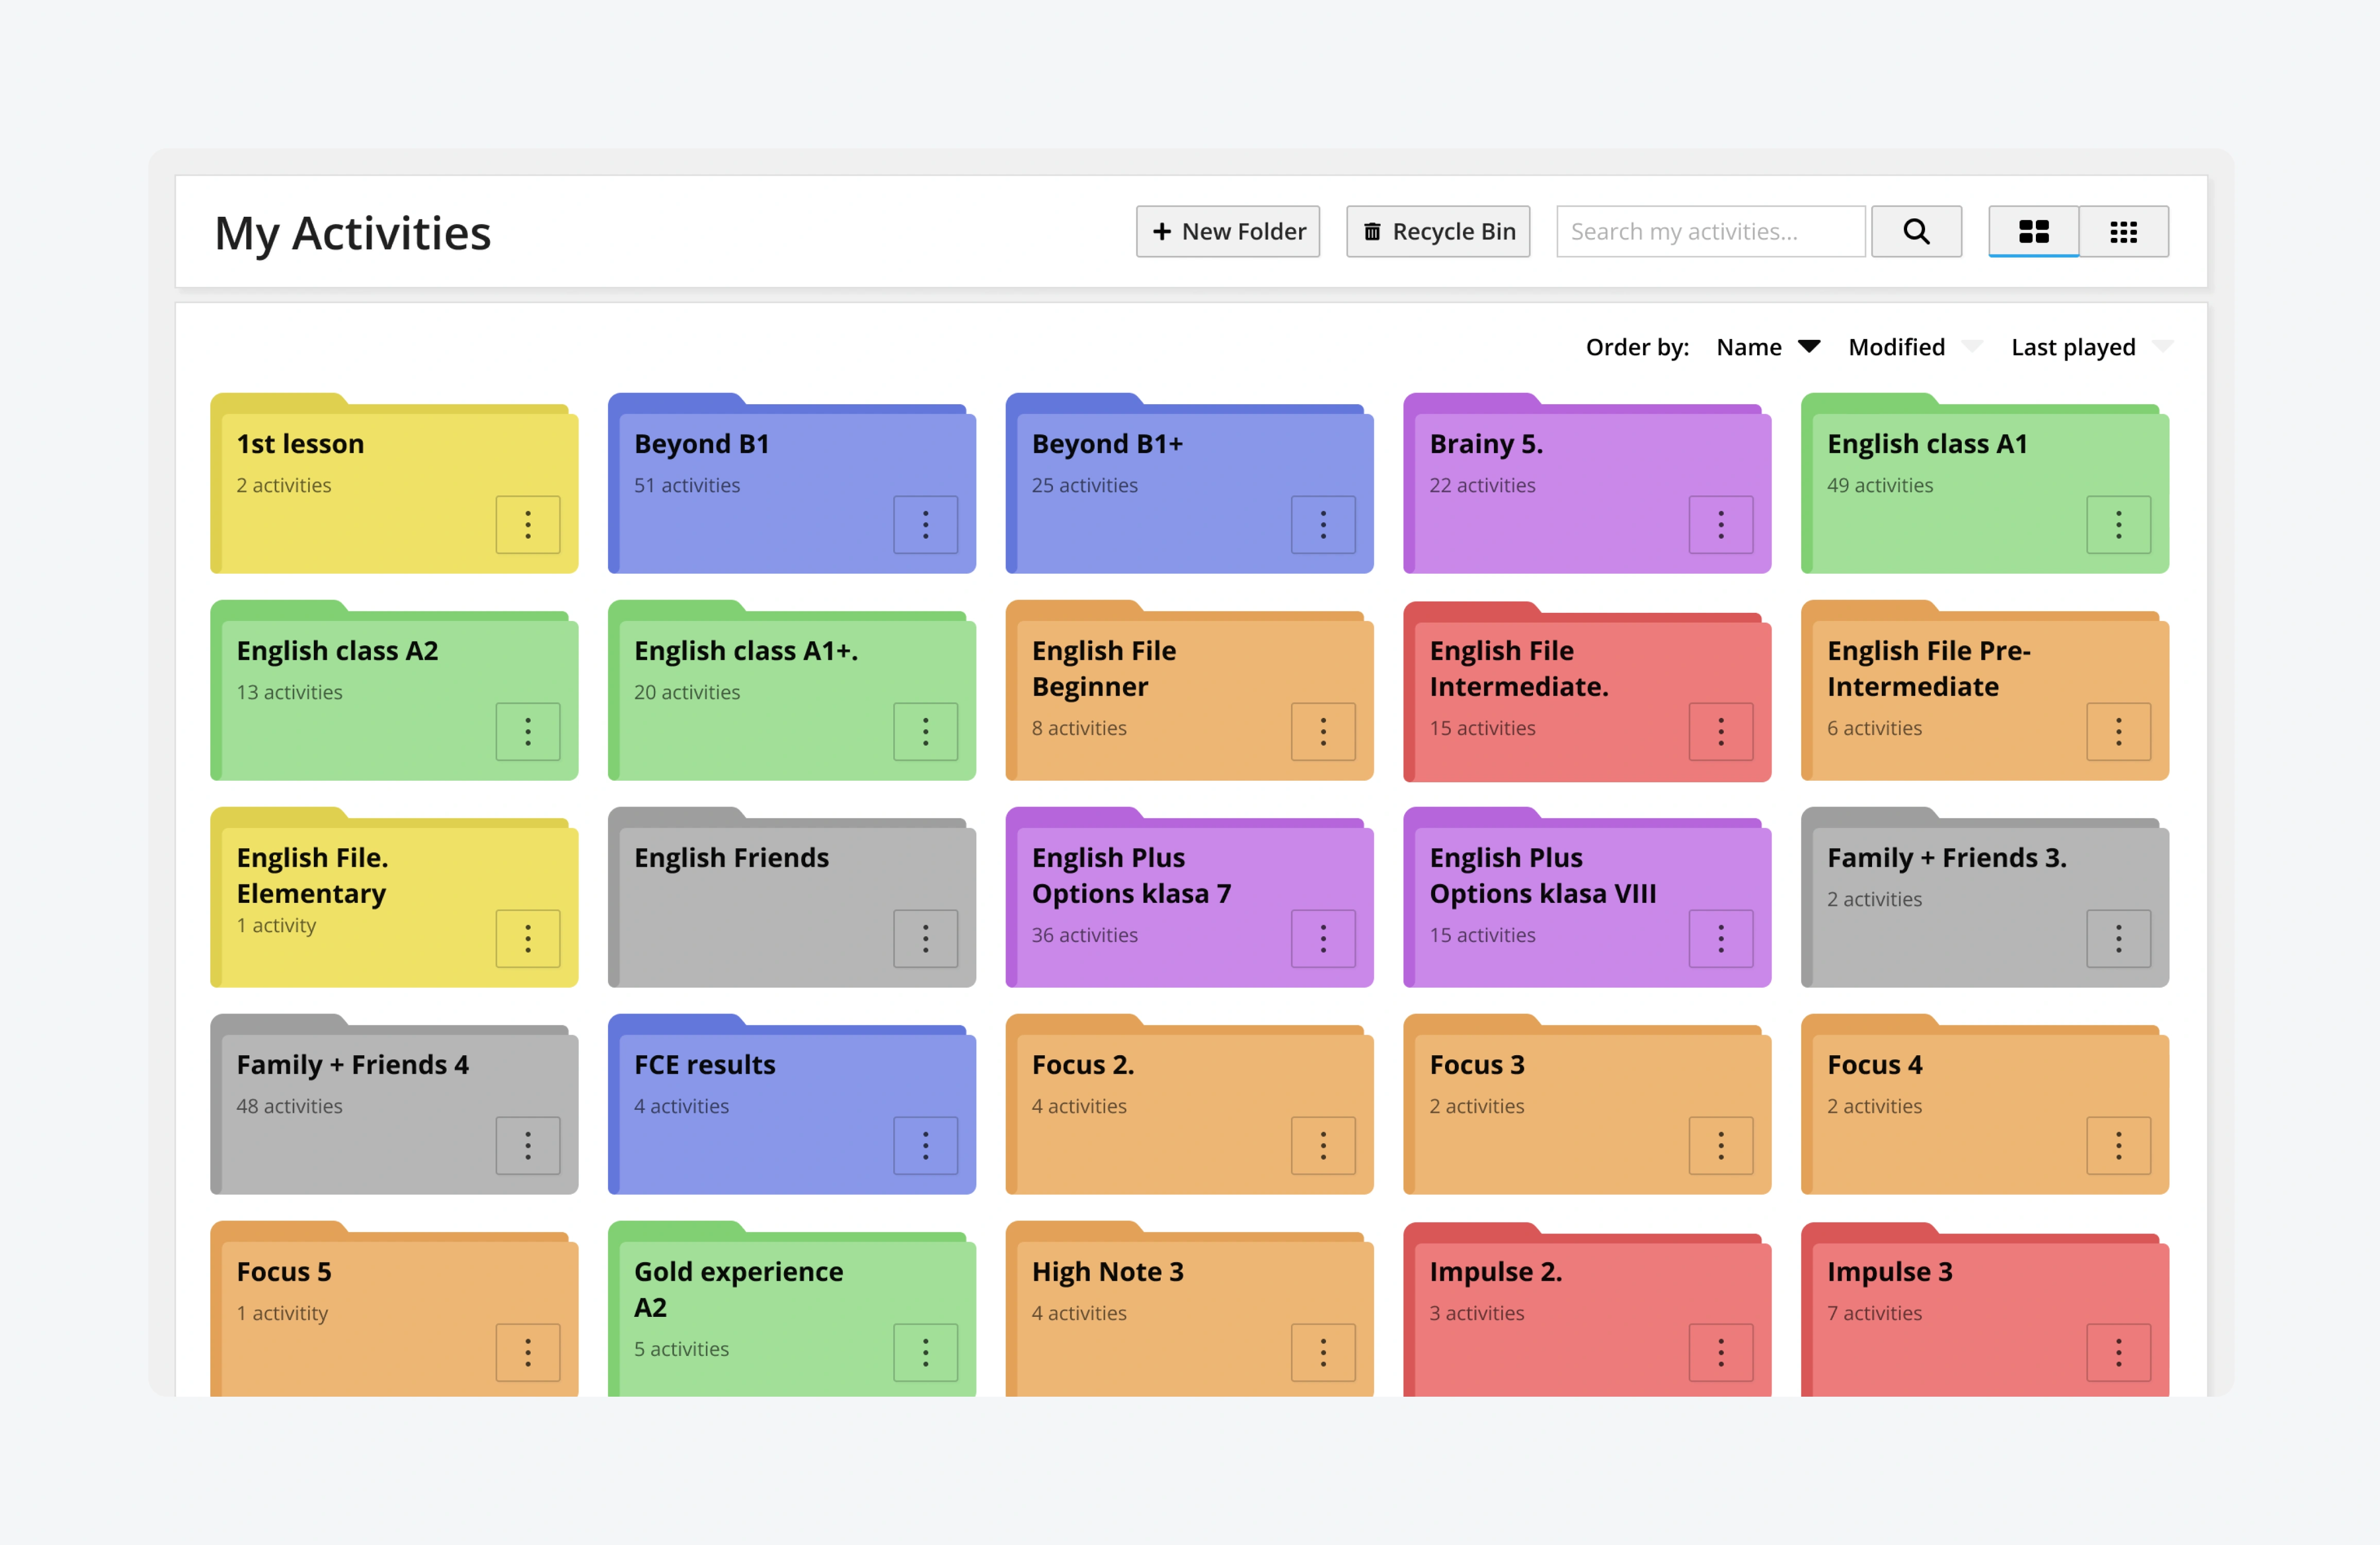Open the English Plus Options klasa 7 folder
2380x1545 pixels.
point(1189,898)
